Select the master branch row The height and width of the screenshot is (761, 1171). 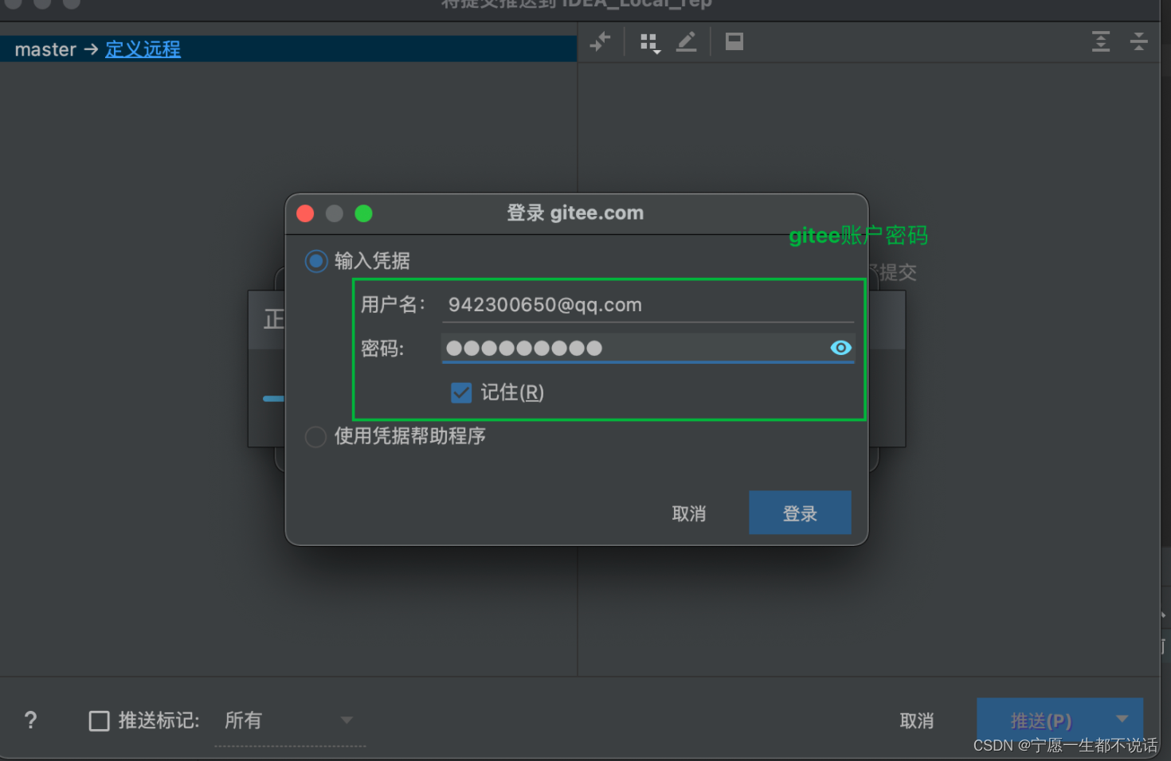pos(288,49)
